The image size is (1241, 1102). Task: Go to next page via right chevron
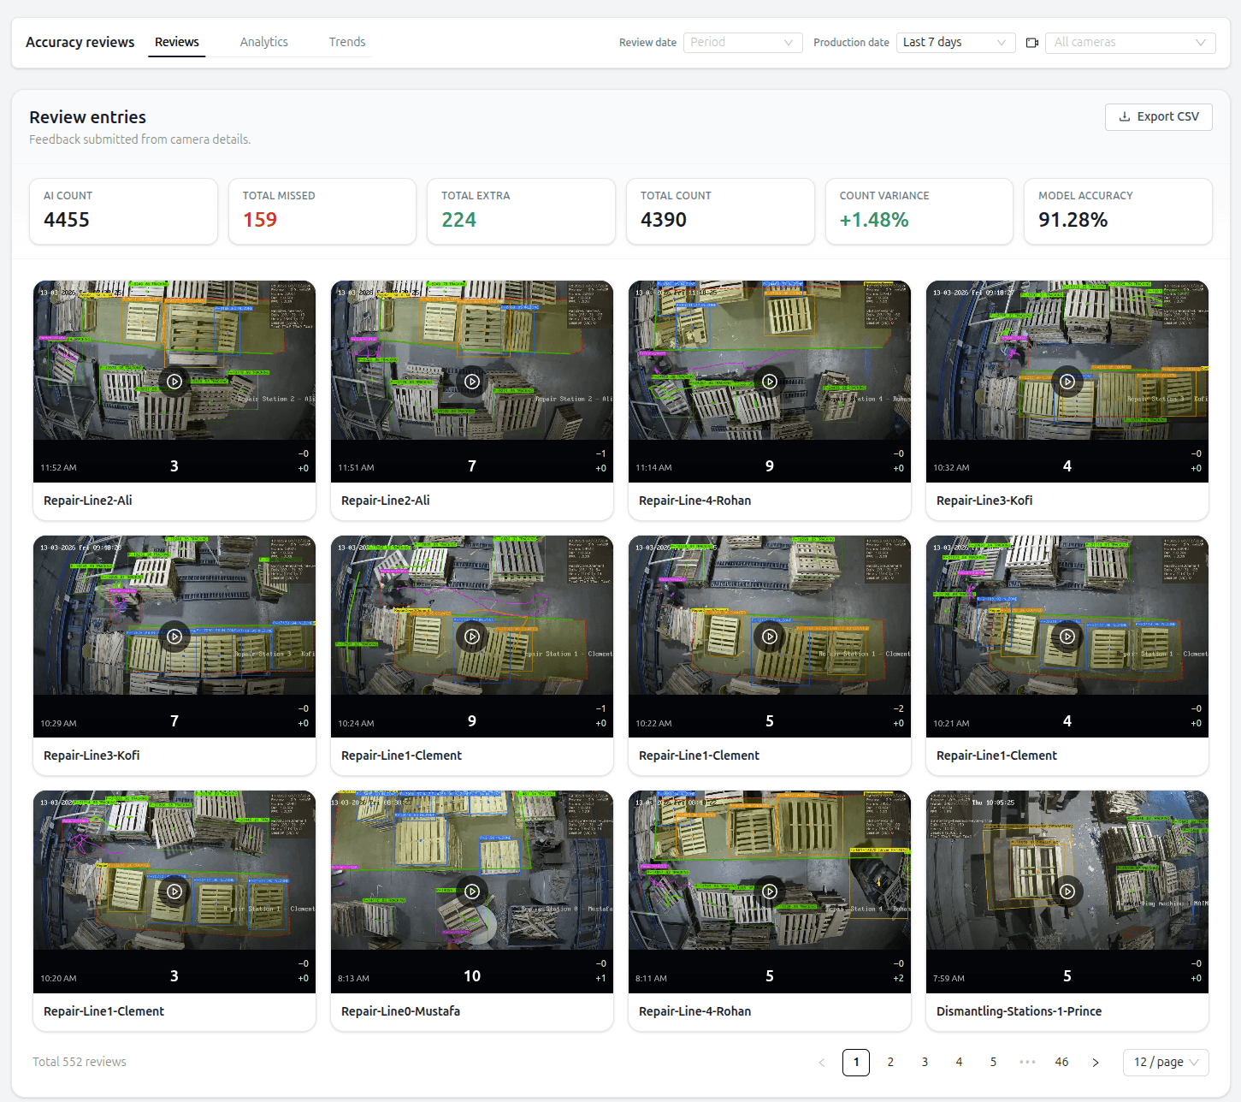(x=1096, y=1062)
